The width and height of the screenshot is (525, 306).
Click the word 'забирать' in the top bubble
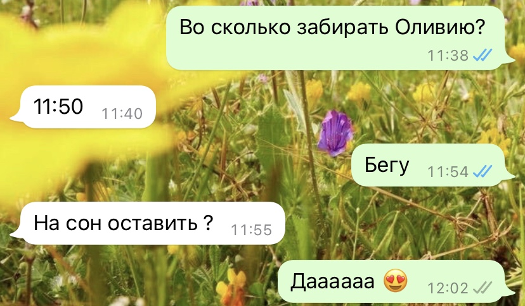coord(343,27)
